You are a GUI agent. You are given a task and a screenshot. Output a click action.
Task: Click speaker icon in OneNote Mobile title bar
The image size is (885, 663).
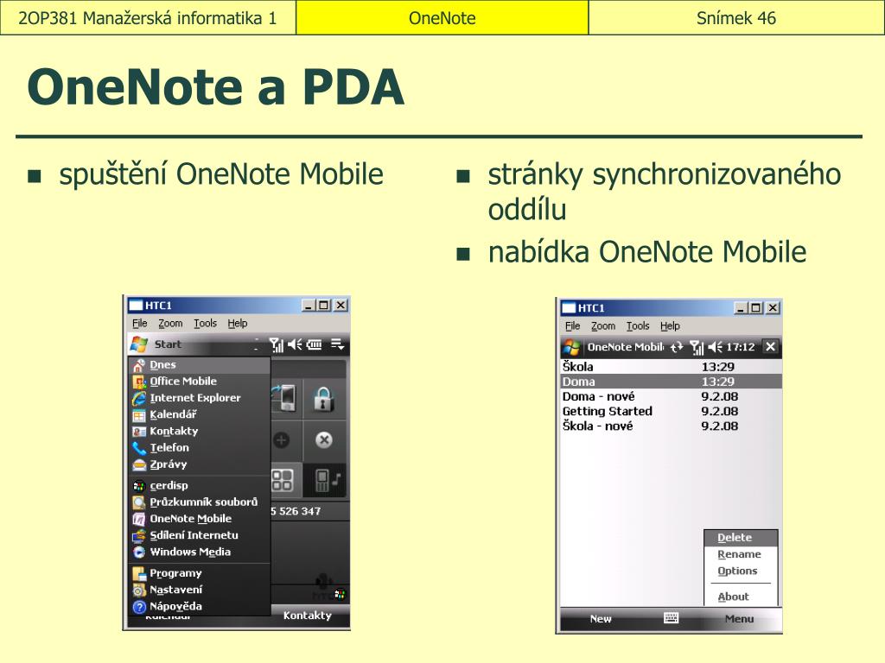tap(715, 347)
